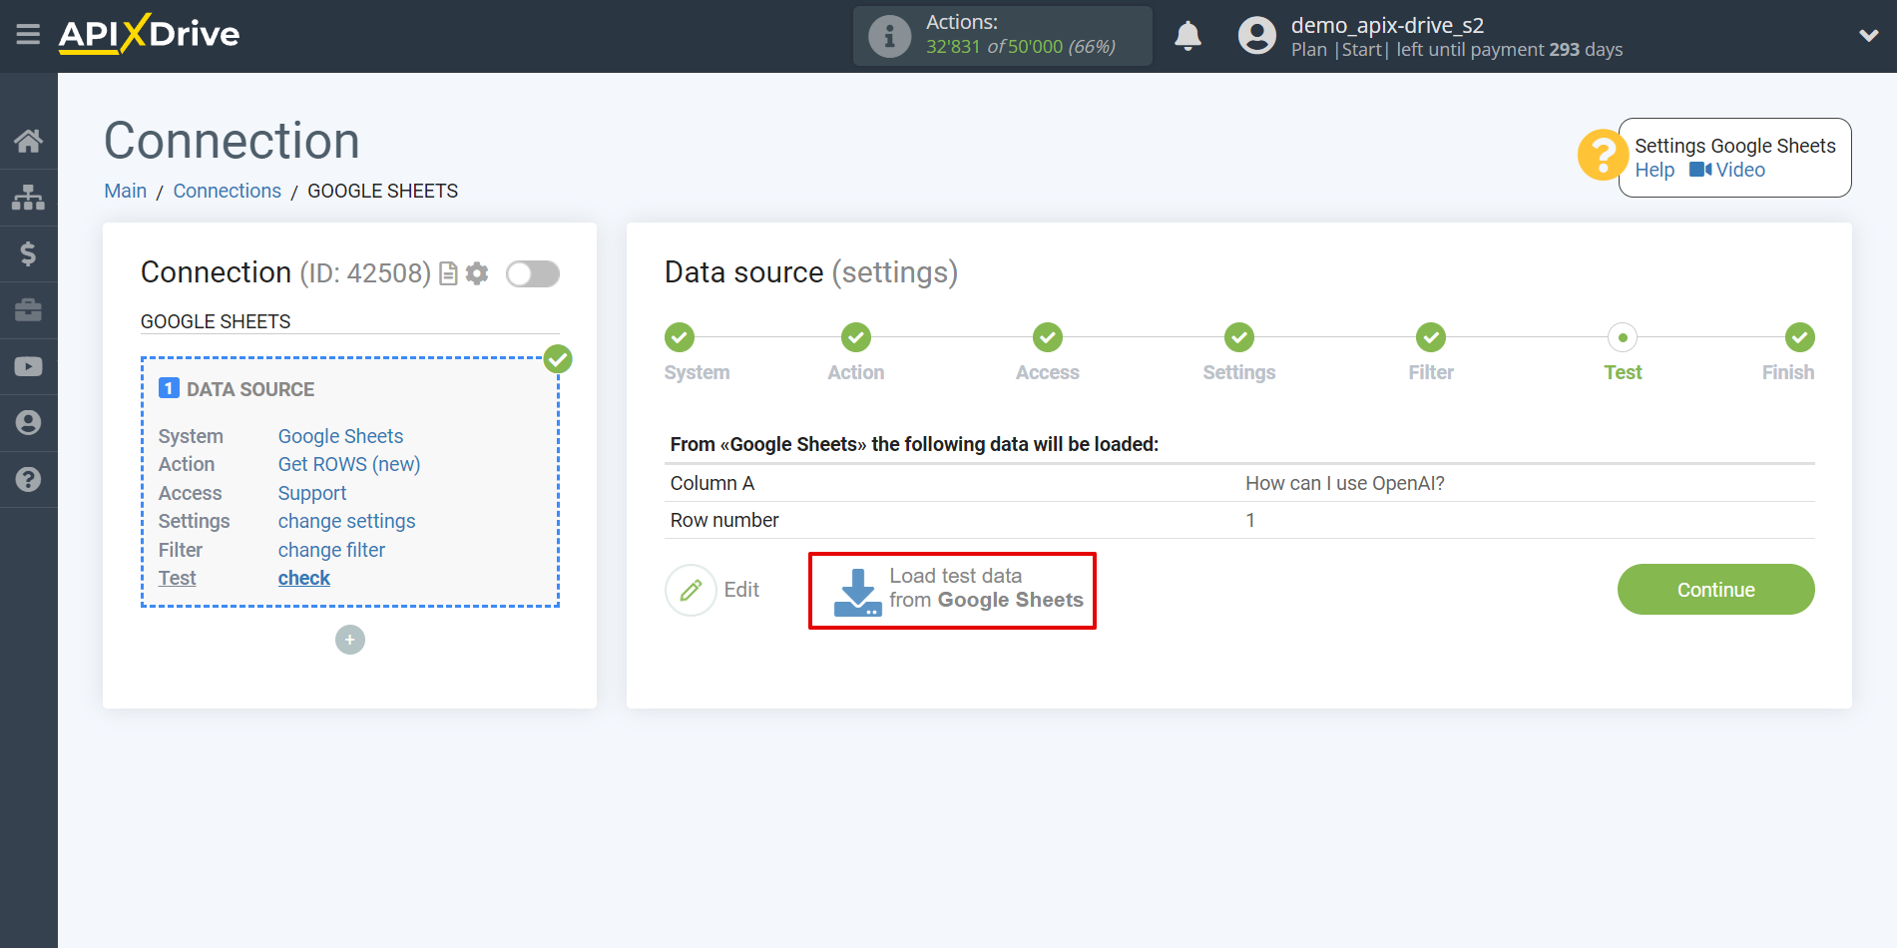
Task: Open the notifications bell
Action: (x=1187, y=36)
